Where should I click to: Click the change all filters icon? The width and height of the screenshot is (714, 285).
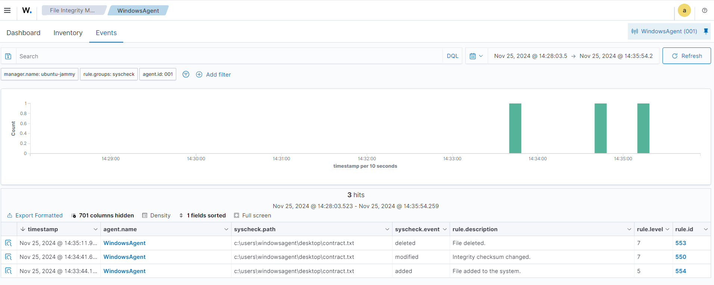click(186, 74)
